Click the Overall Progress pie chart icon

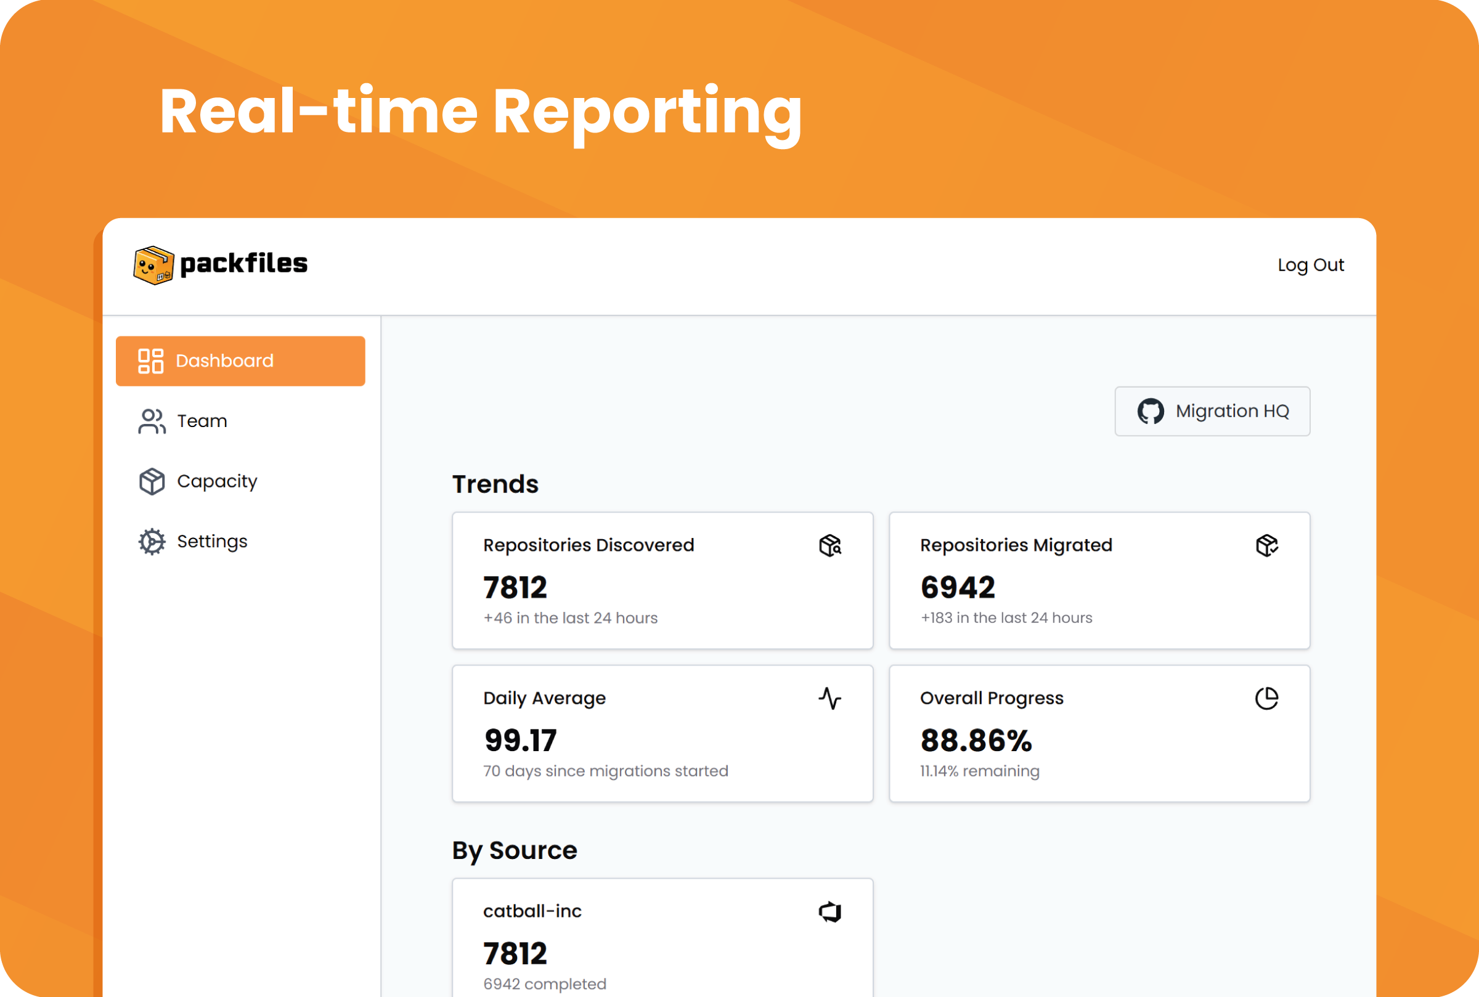point(1267,699)
